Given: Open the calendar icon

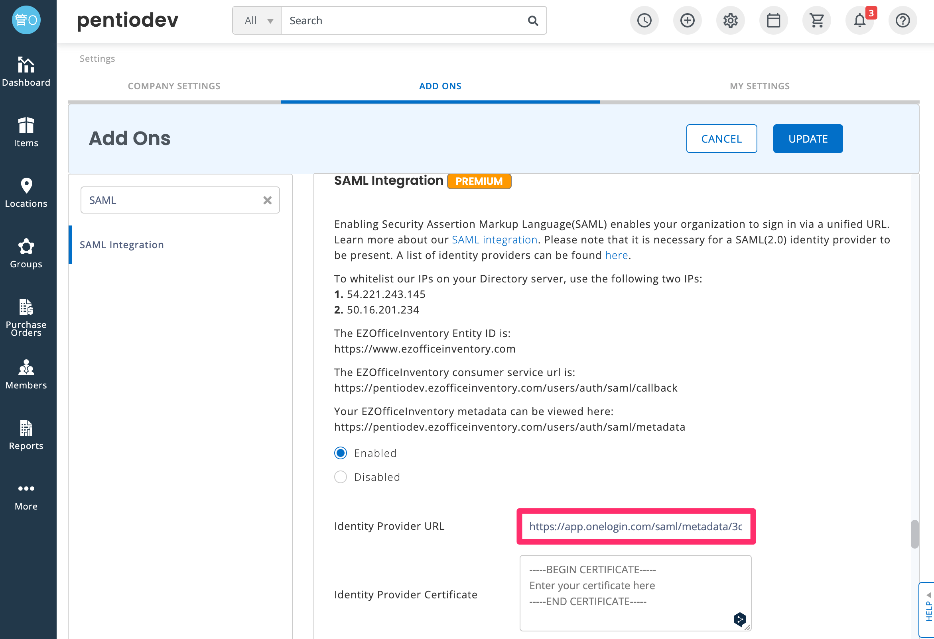Looking at the screenshot, I should click(773, 20).
